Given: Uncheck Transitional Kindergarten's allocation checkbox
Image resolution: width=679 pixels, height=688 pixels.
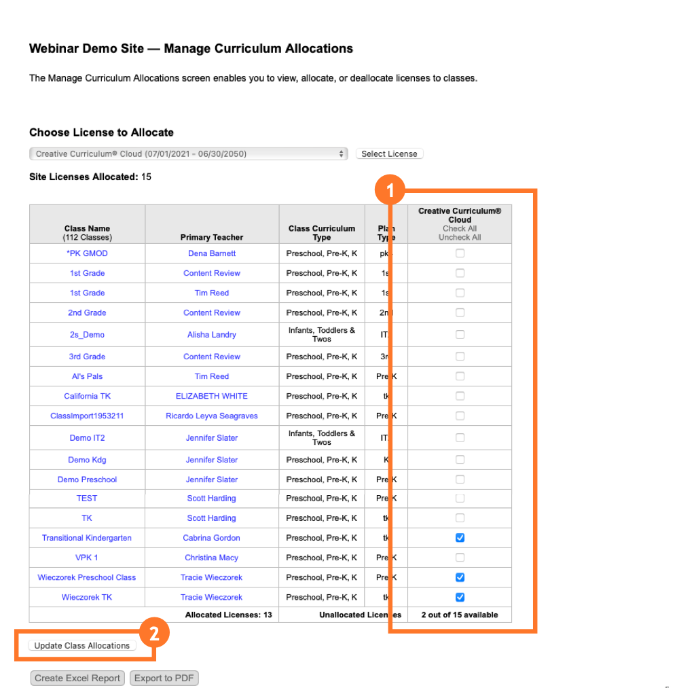Looking at the screenshot, I should click(460, 537).
